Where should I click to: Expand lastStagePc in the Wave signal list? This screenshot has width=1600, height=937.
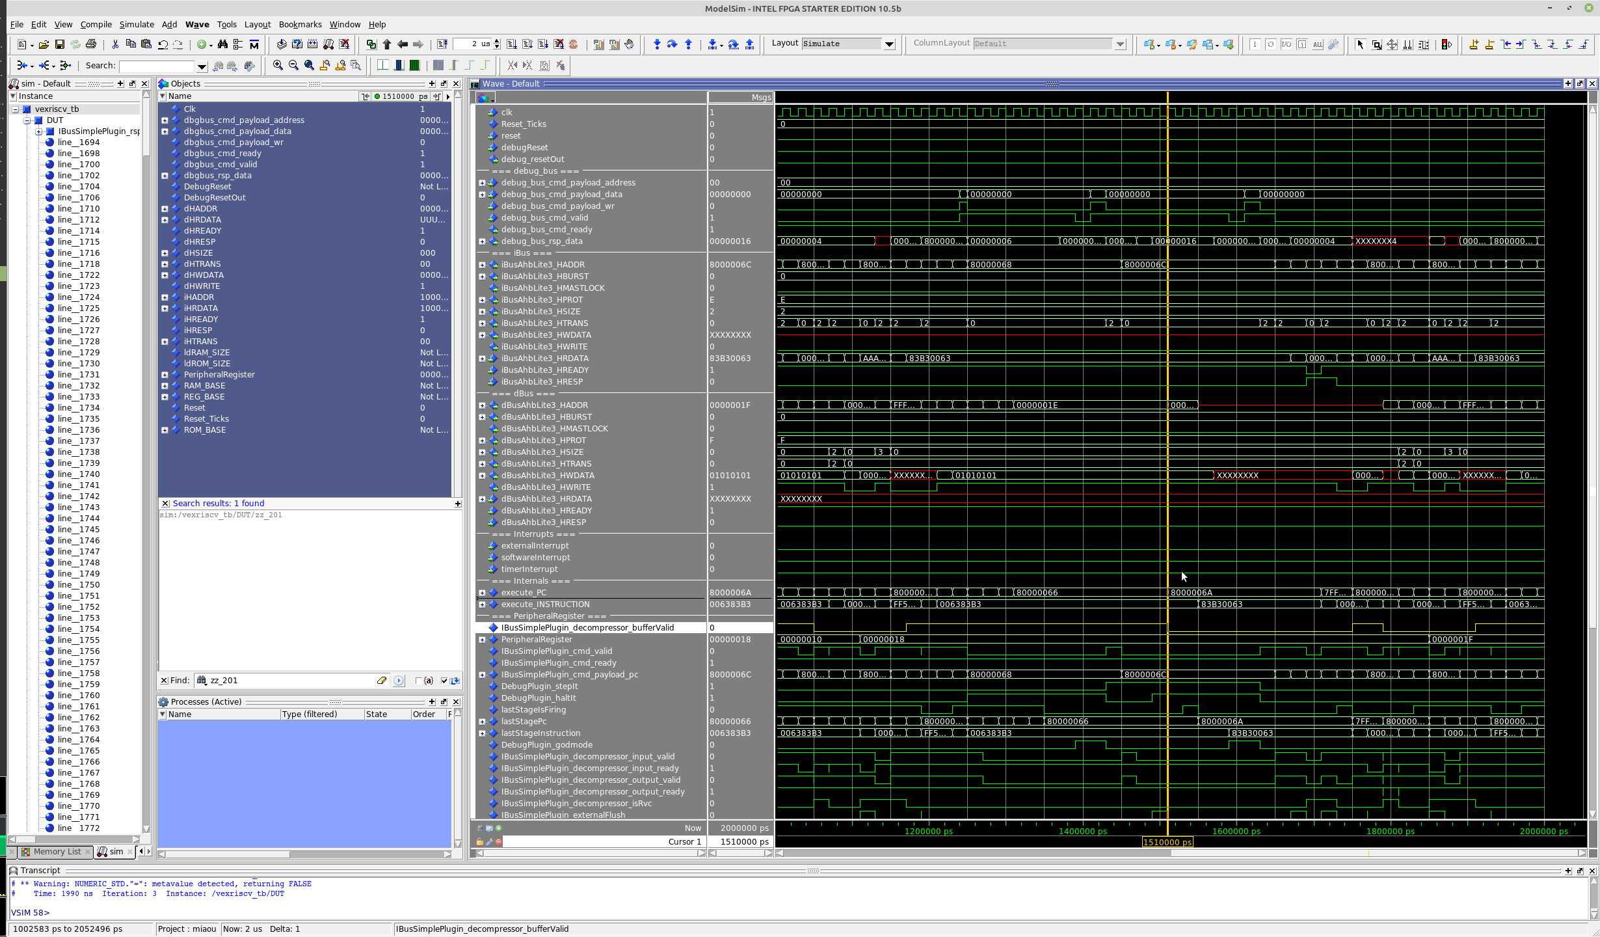[x=483, y=721]
